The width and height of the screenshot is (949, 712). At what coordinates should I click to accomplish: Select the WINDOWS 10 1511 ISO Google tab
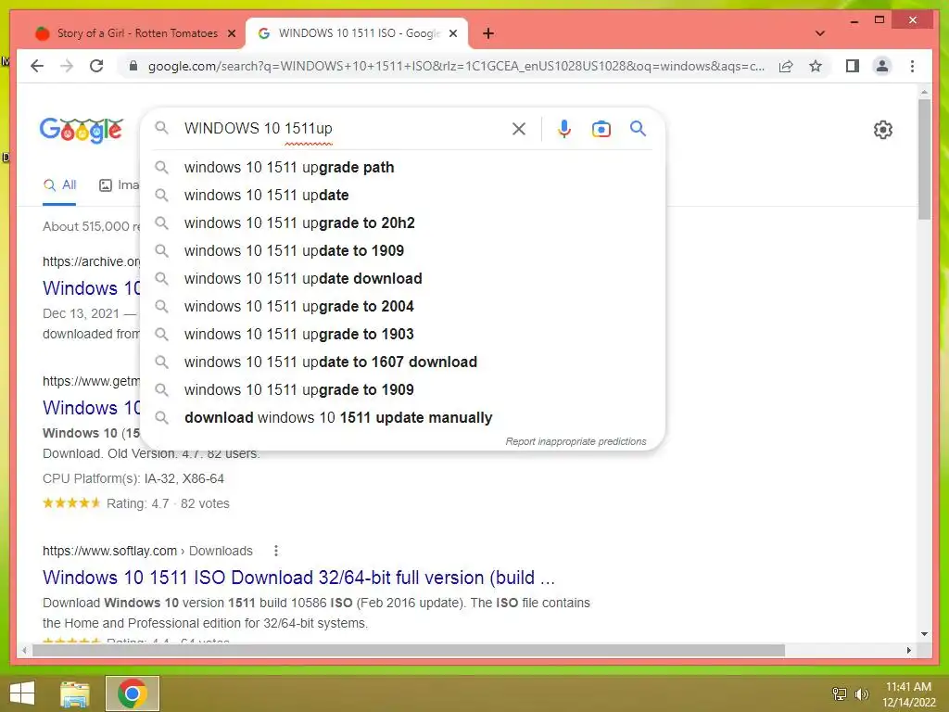coord(356,33)
